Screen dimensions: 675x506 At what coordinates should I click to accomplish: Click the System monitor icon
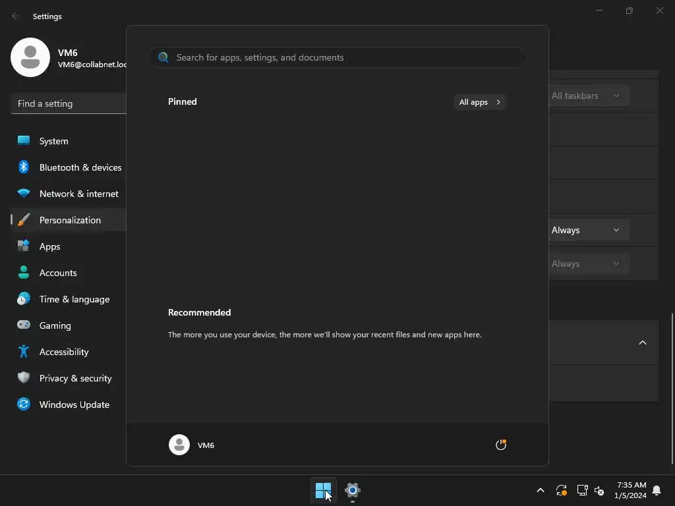pyautogui.click(x=24, y=140)
